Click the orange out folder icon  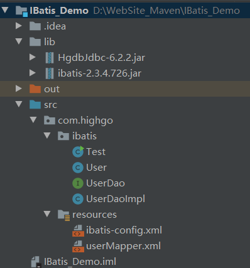point(35,89)
